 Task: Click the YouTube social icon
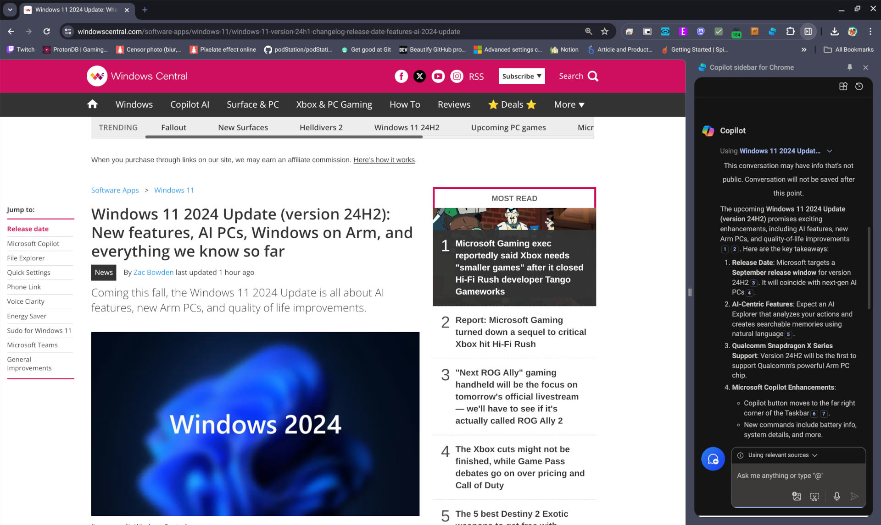point(439,76)
